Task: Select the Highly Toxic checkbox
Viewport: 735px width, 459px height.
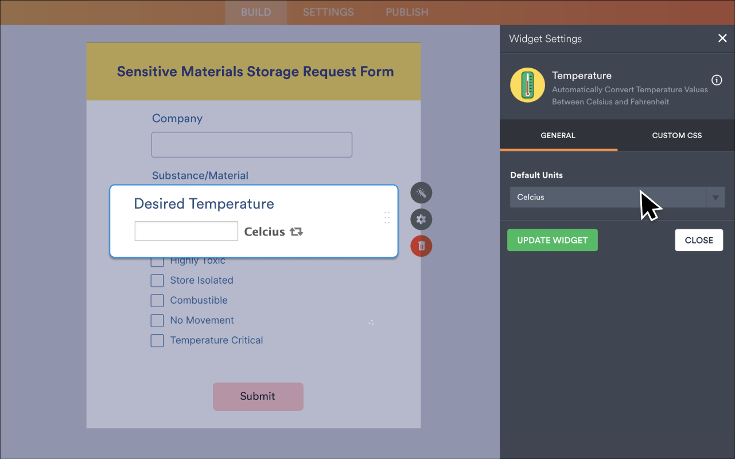Action: coord(157,261)
